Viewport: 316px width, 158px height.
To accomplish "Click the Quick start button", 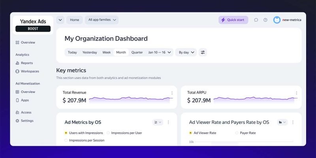I will tap(233, 20).
